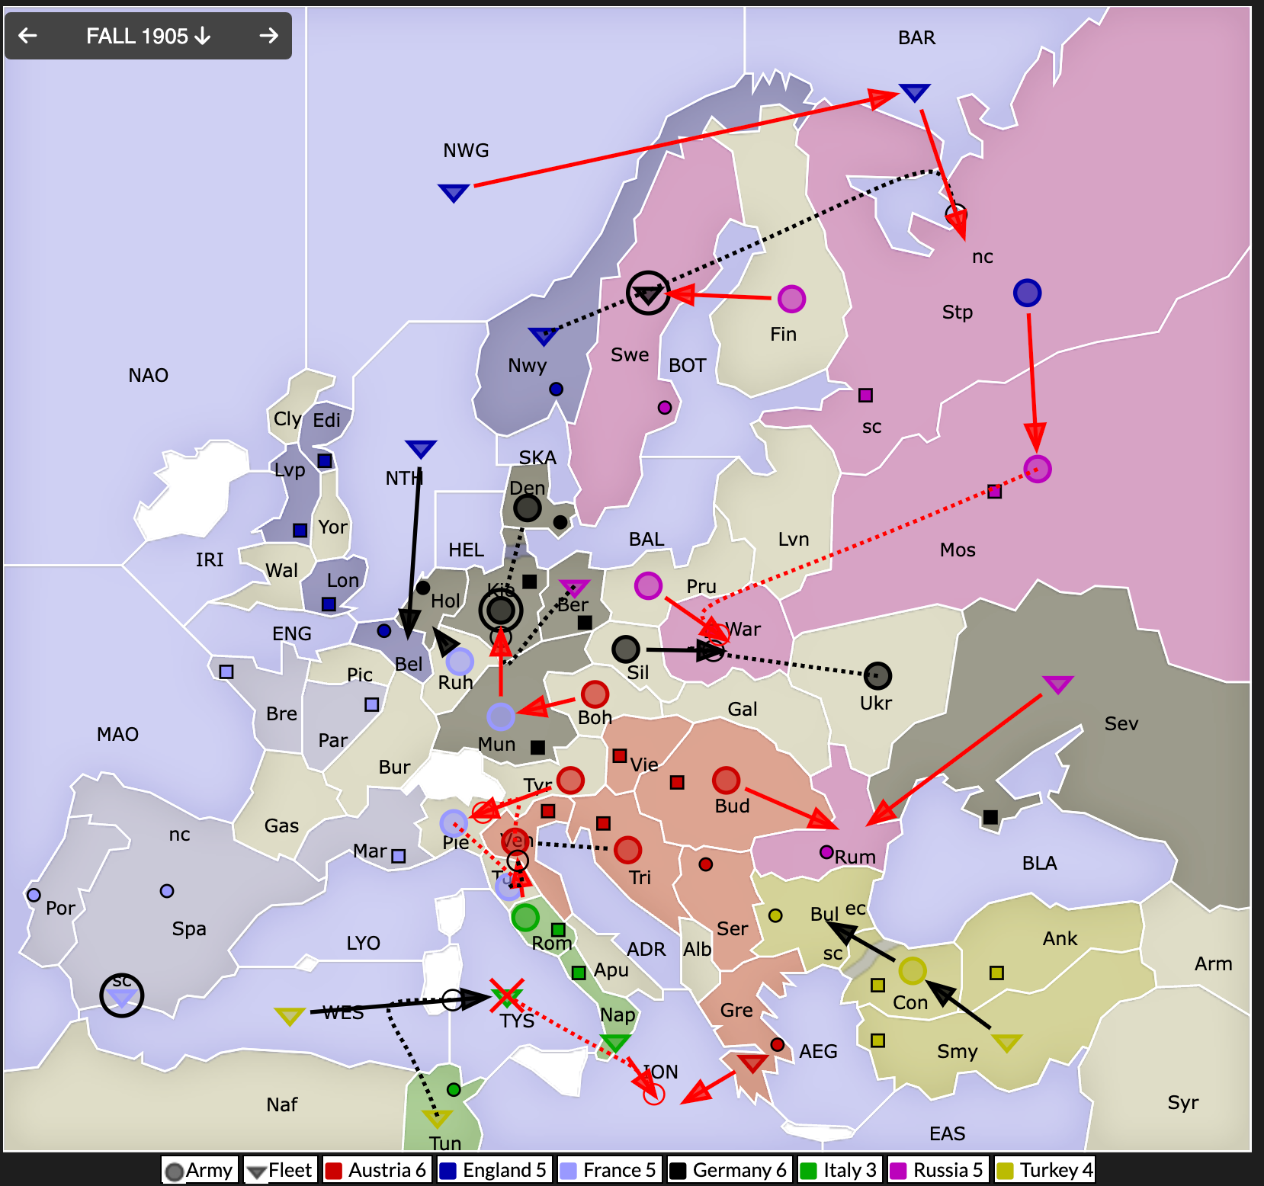Select the French army in Munich
This screenshot has width=1264, height=1186.
click(501, 716)
